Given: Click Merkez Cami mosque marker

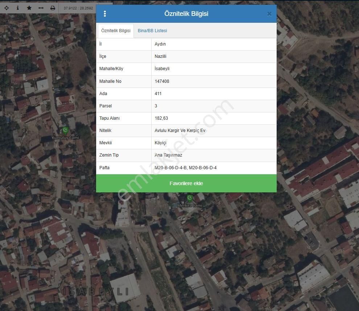Looking at the screenshot, I should pyautogui.click(x=190, y=198).
